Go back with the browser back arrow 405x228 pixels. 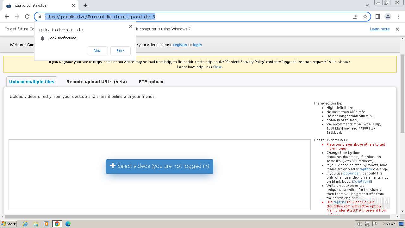(7, 16)
